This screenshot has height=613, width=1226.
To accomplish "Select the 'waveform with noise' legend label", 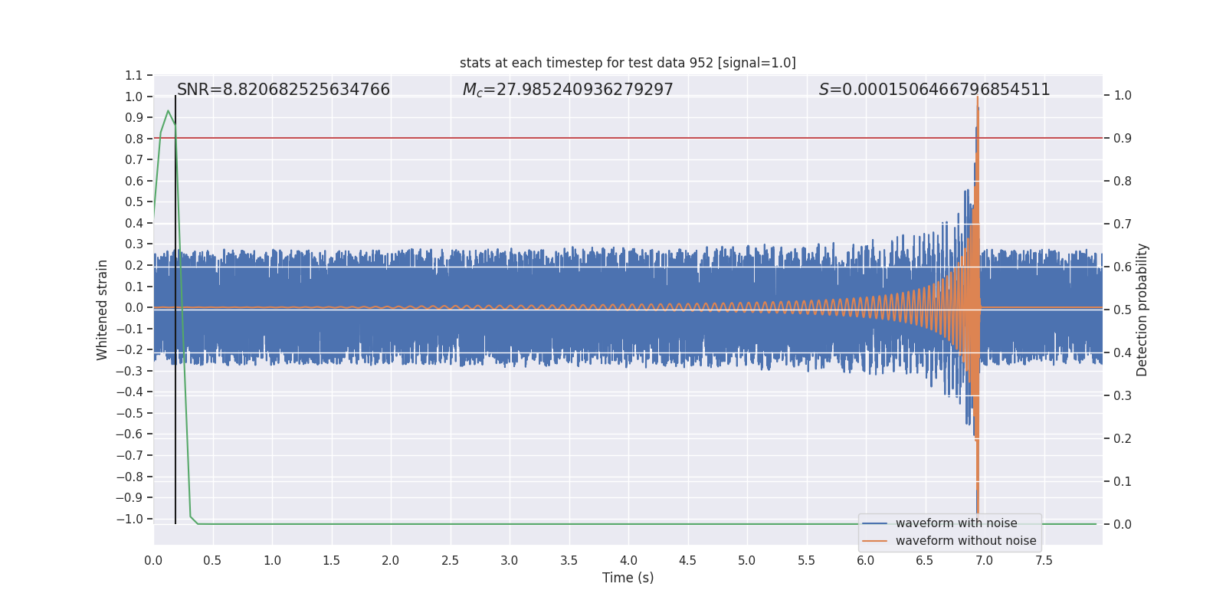I will pyautogui.click(x=956, y=523).
